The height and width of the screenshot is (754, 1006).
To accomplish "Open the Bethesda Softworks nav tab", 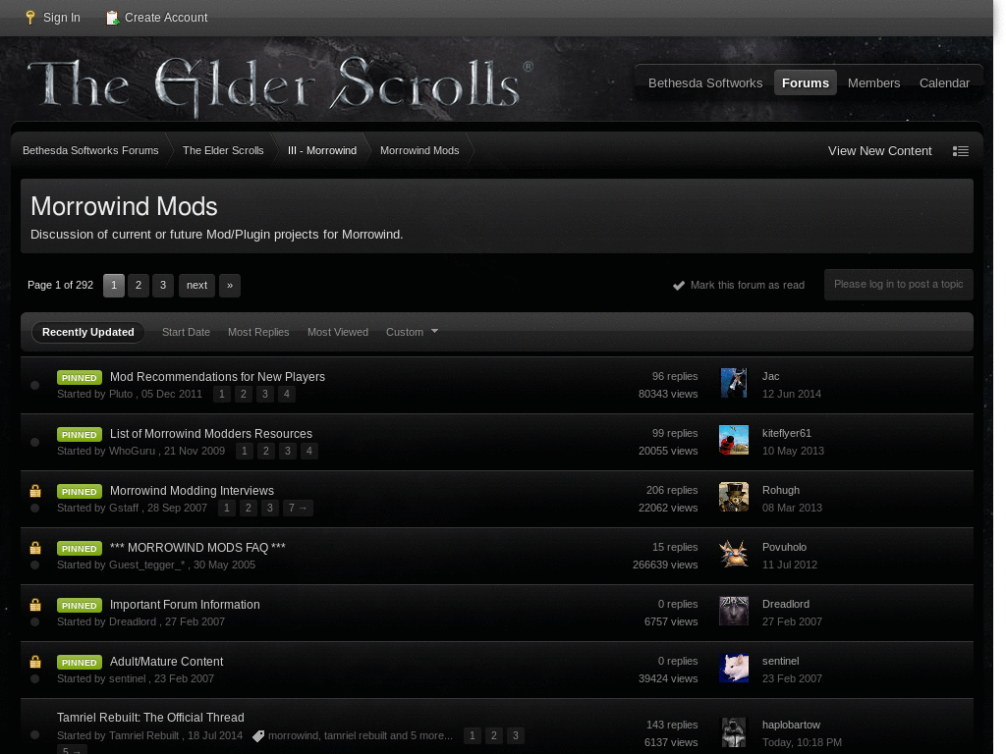I will (705, 83).
